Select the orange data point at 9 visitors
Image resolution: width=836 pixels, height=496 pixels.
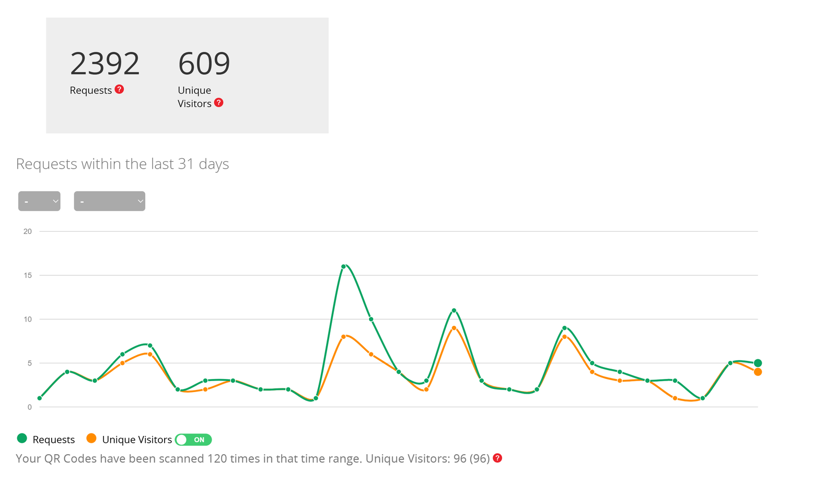click(454, 328)
